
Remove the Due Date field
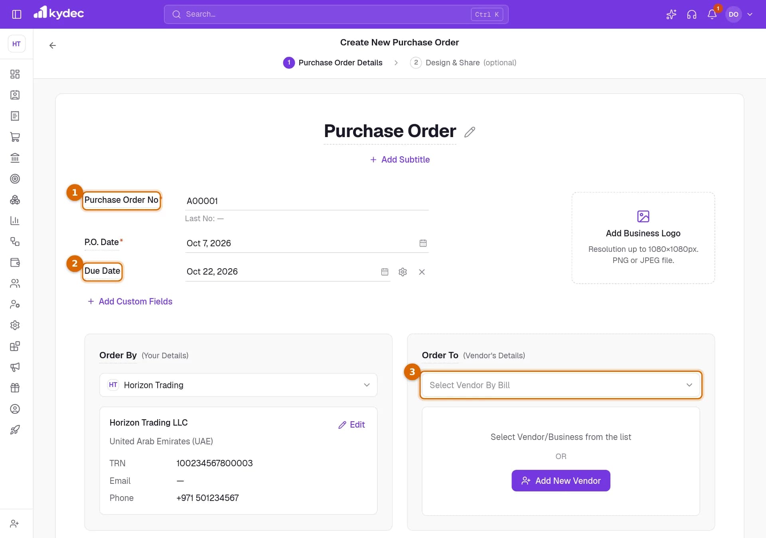point(422,272)
